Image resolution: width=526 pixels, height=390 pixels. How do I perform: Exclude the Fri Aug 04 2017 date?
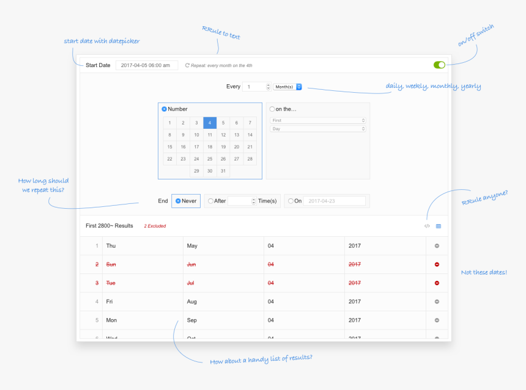click(437, 302)
